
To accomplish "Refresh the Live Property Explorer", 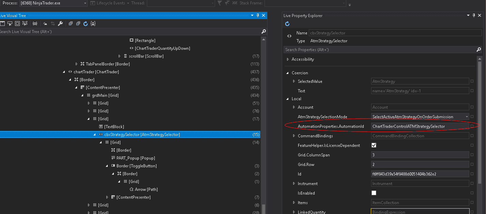I will coord(287,24).
